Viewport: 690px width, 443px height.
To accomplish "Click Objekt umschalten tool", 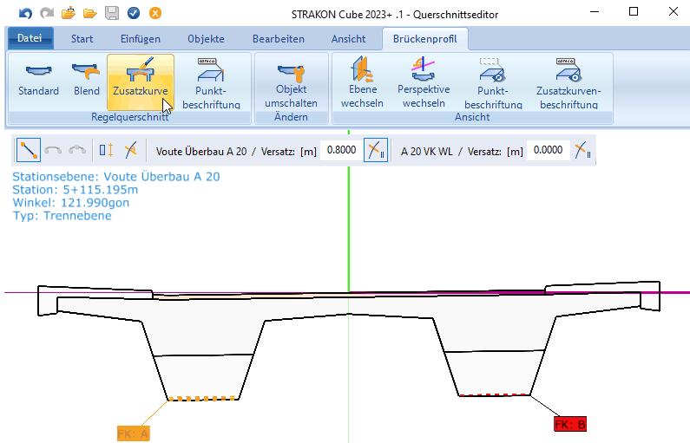I will [291, 82].
